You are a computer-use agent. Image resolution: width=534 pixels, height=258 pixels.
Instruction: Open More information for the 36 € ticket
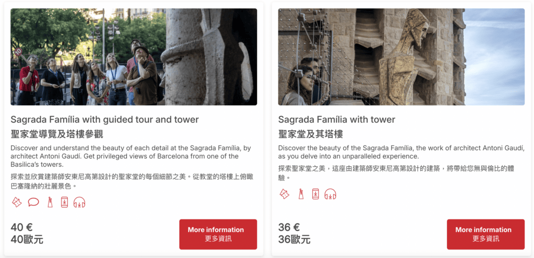(486, 234)
